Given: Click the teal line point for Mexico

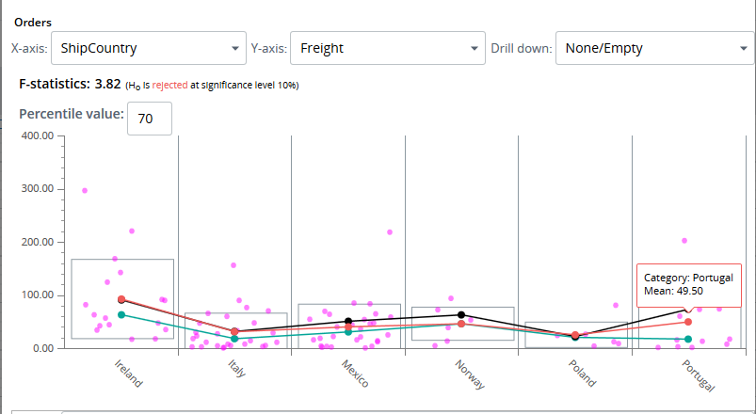Looking at the screenshot, I should [348, 331].
